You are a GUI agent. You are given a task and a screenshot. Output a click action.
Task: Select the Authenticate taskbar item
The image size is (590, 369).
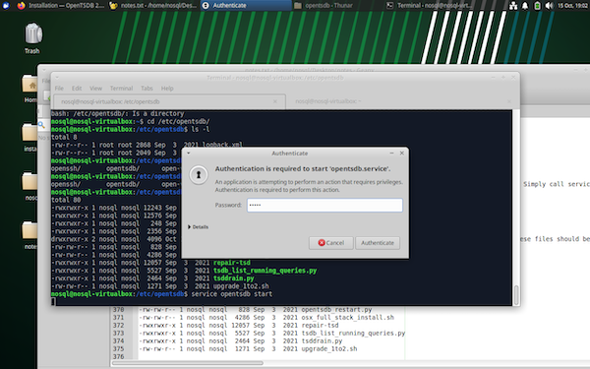pos(246,5)
